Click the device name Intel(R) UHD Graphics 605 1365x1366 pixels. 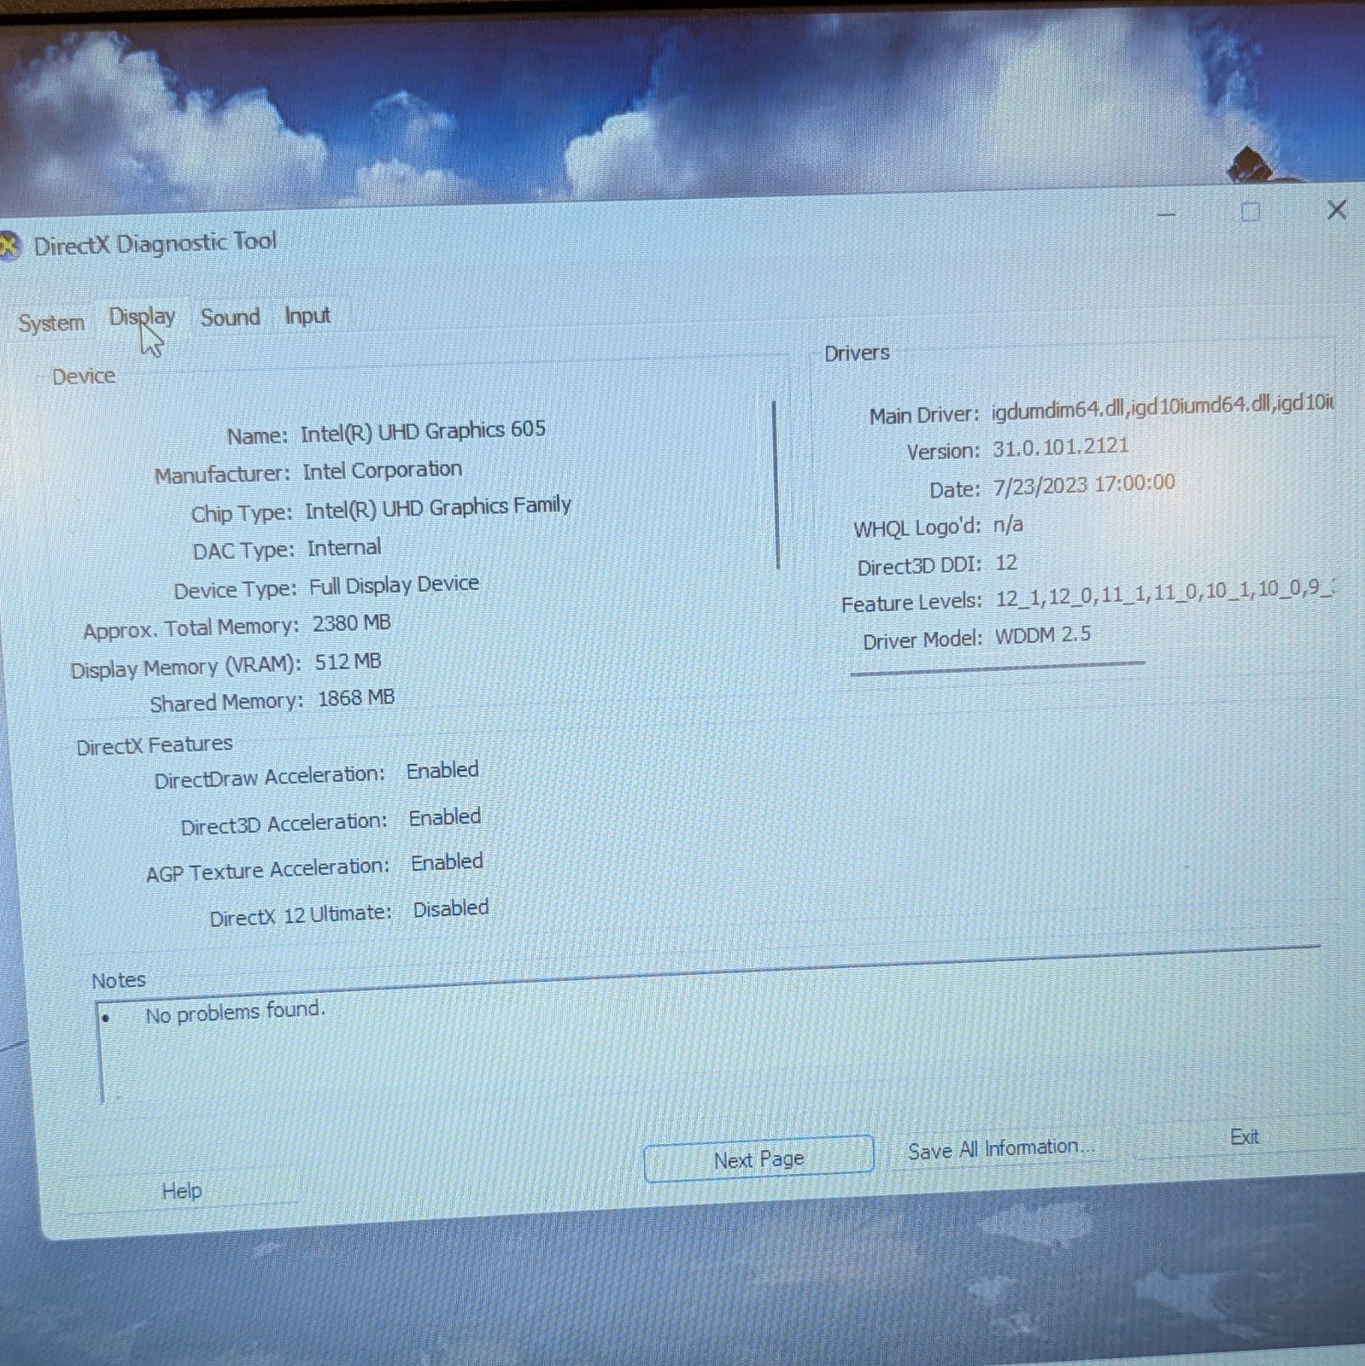pyautogui.click(x=423, y=431)
